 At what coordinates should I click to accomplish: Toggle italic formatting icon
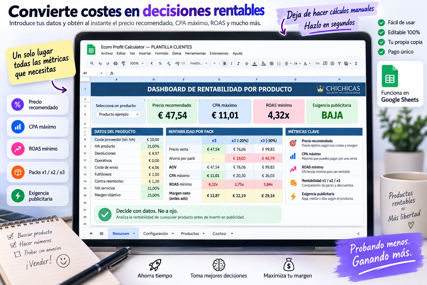(238, 63)
